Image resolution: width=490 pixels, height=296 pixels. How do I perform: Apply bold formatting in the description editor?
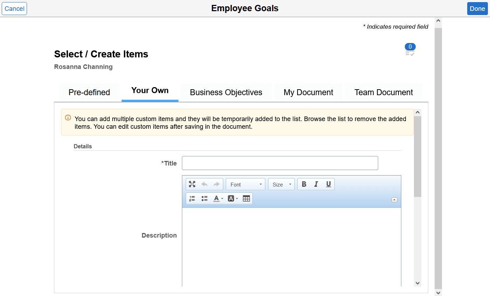(x=304, y=184)
